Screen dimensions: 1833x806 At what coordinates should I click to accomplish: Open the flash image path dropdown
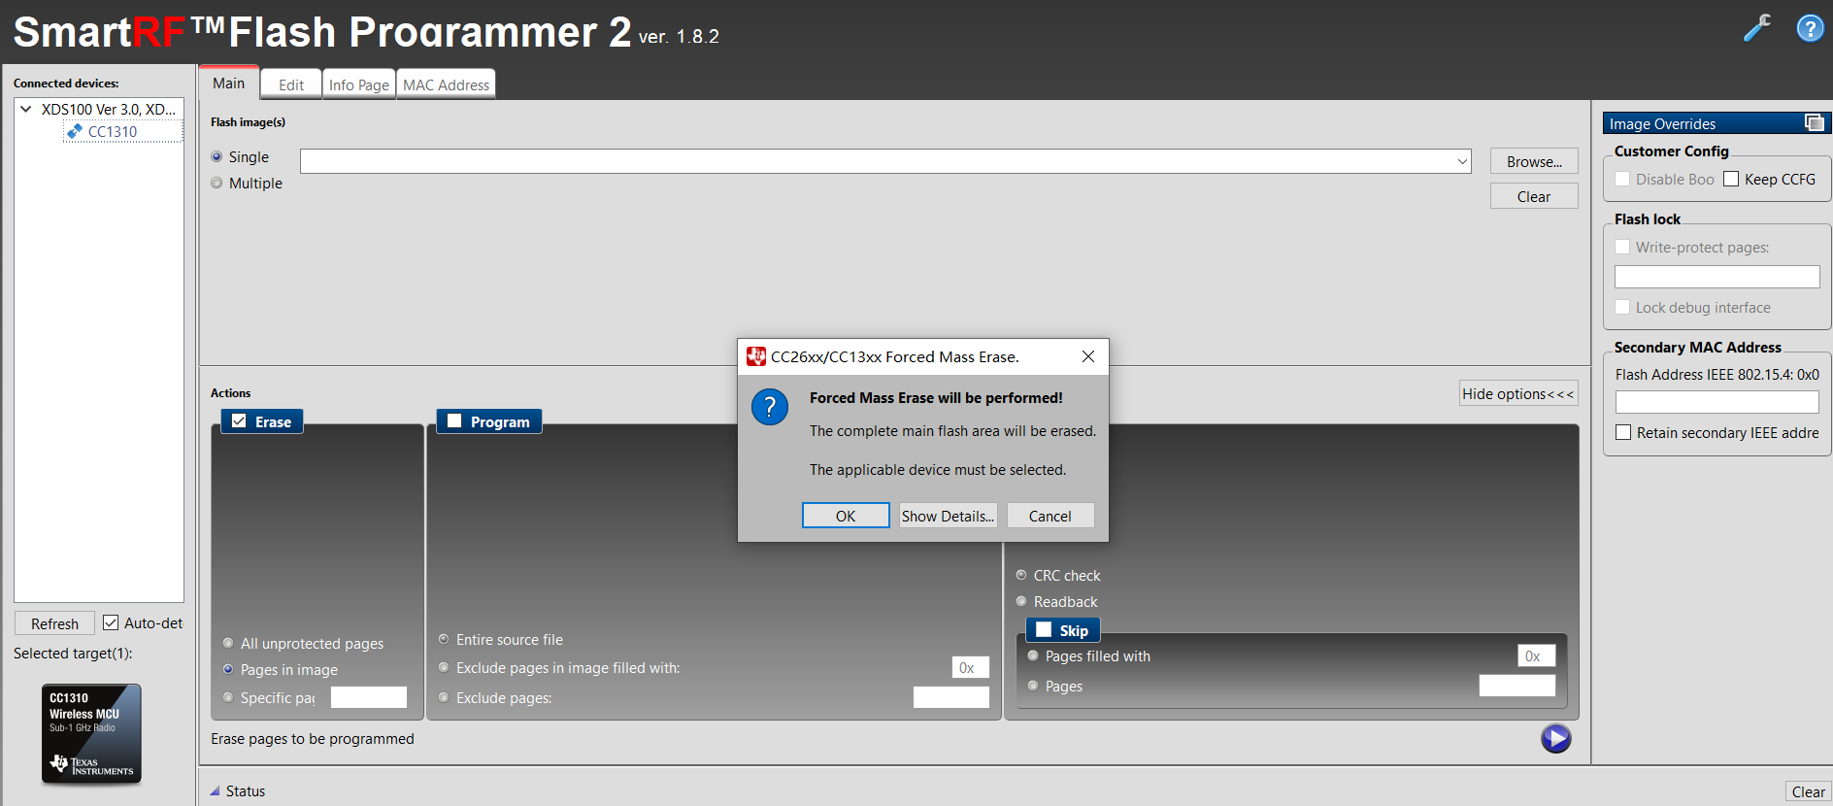1462,161
